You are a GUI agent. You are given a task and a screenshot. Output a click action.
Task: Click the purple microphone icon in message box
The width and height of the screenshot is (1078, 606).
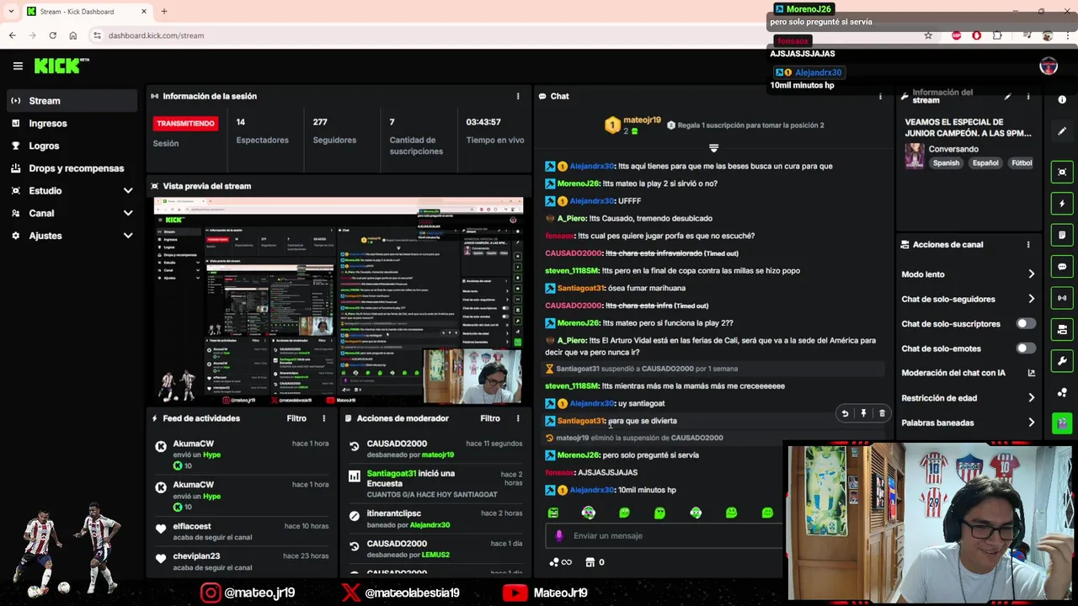click(559, 535)
